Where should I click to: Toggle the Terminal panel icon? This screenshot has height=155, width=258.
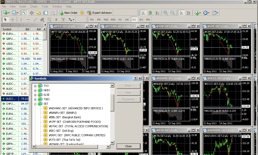coord(45,13)
